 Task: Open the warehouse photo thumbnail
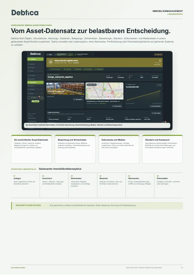click(x=65, y=89)
